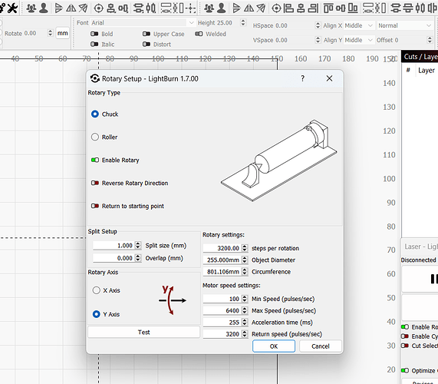
Task: Confirm rotary settings with OK button
Action: 274,346
